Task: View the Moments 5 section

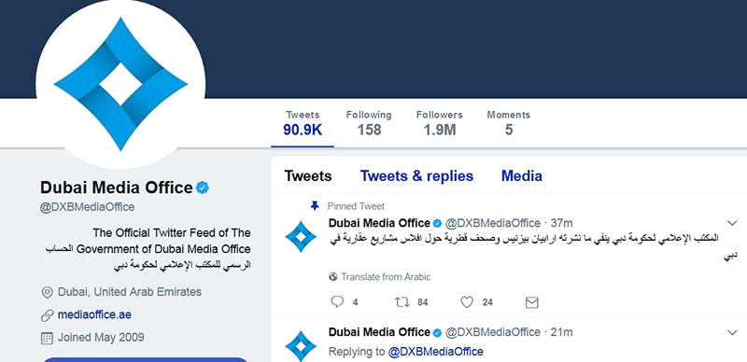Action: click(x=508, y=123)
